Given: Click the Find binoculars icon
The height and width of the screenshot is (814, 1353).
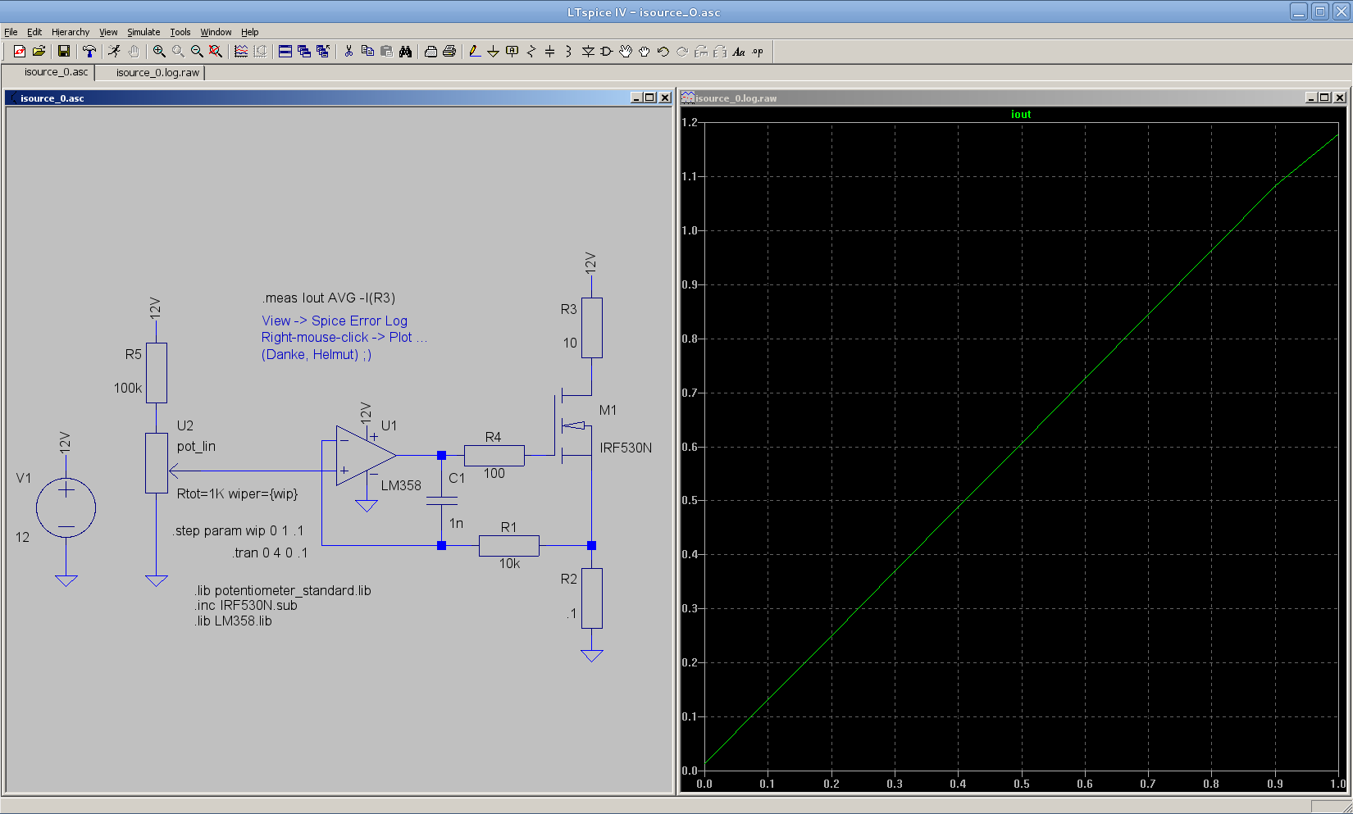Looking at the screenshot, I should point(405,52).
